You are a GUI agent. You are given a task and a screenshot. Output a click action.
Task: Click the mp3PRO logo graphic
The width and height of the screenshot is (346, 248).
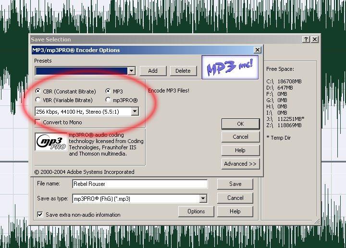(51, 142)
